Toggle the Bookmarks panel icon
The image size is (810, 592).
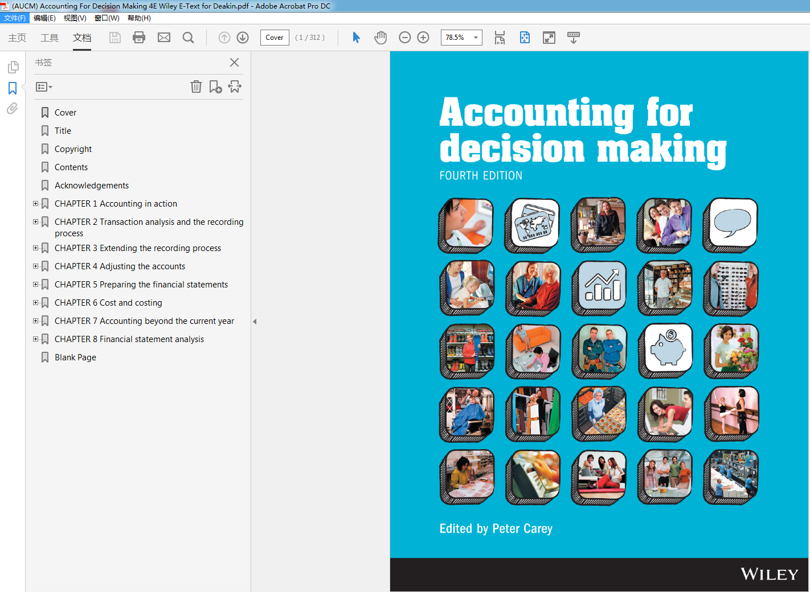point(13,88)
